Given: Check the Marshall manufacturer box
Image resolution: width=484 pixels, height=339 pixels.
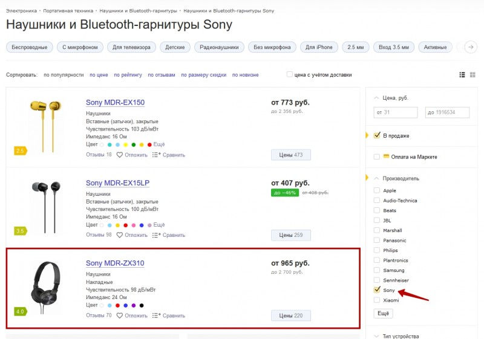Looking at the screenshot, I should [x=376, y=230].
